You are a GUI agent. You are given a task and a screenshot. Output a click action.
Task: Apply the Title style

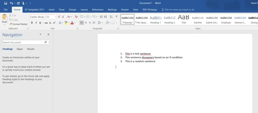tap(184, 20)
